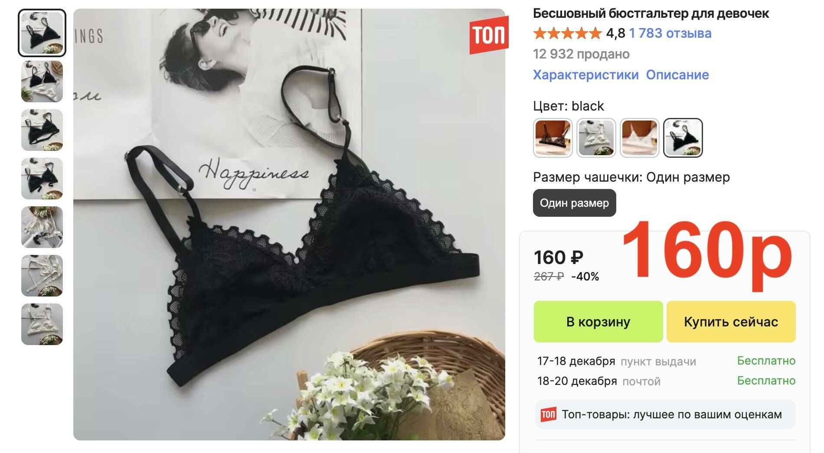The image size is (824, 453).
Task: Click the large main product photo
Action: pyautogui.click(x=289, y=225)
